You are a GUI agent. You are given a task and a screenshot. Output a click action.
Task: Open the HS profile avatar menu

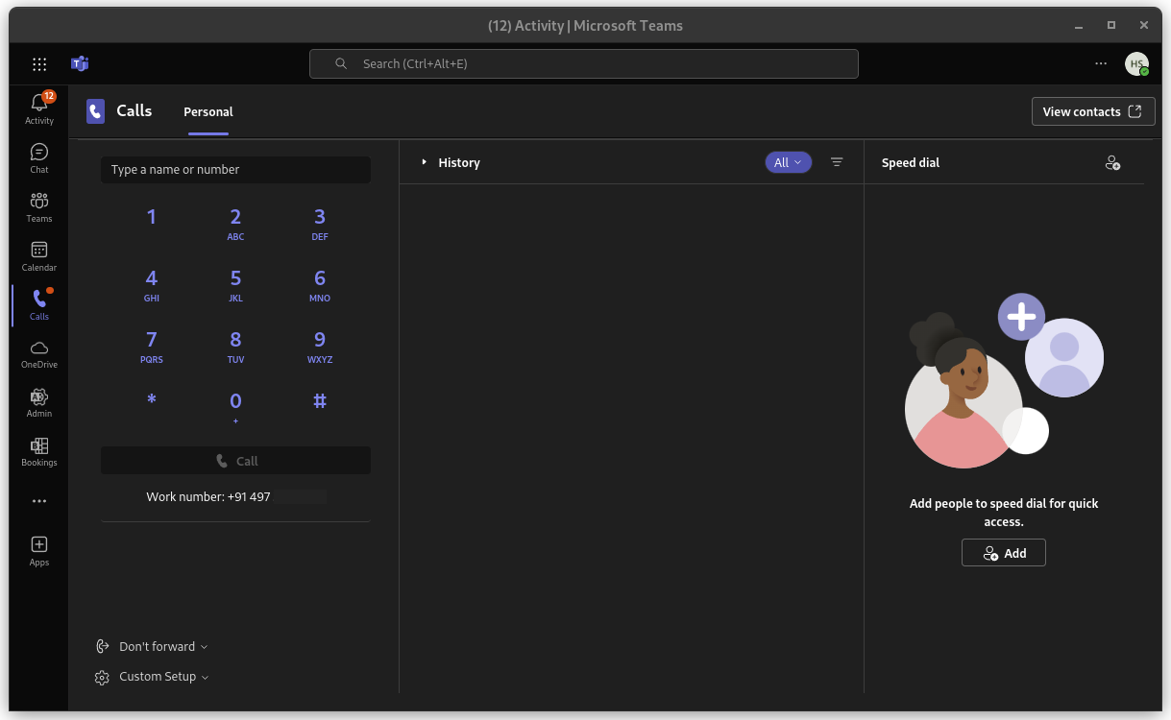coord(1137,64)
